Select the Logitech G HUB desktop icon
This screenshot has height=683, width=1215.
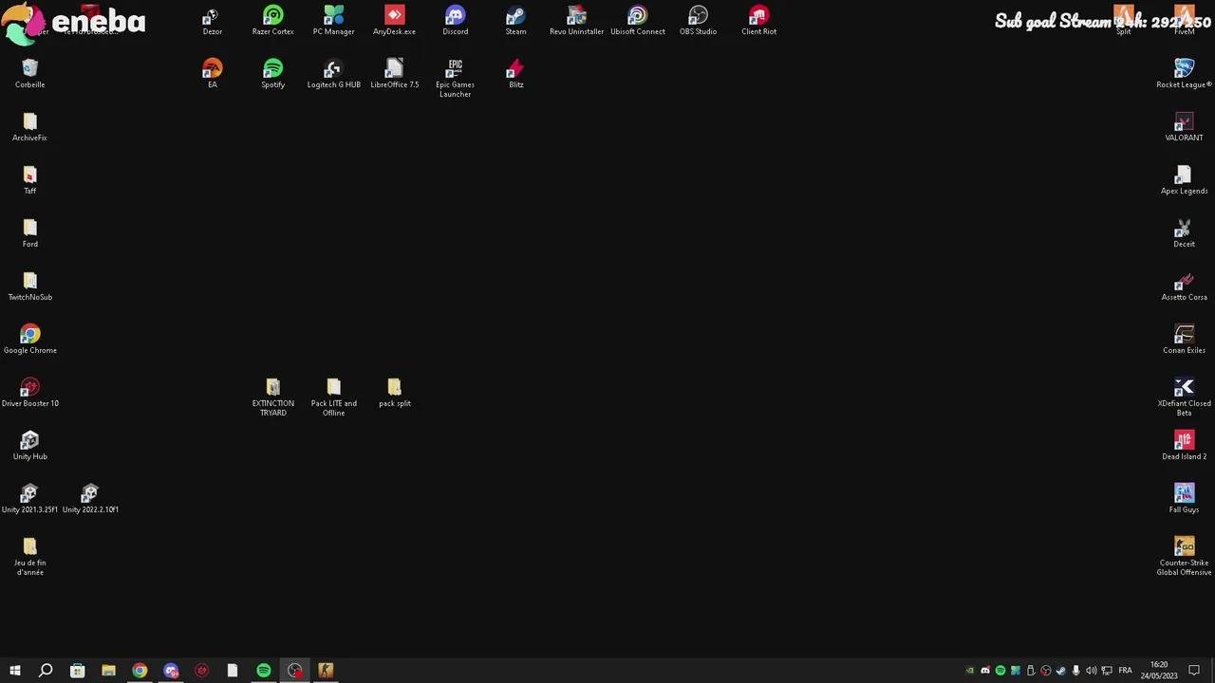tap(333, 70)
